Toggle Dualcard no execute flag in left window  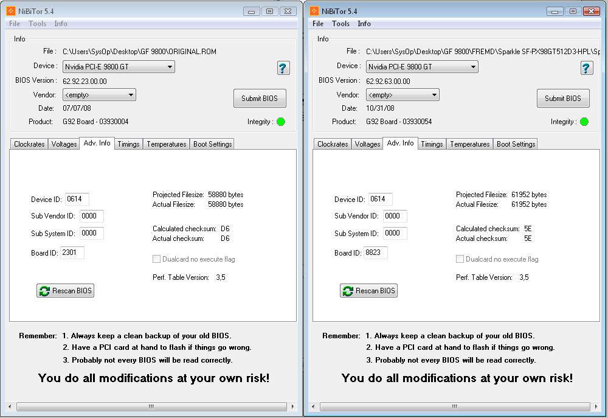157,259
